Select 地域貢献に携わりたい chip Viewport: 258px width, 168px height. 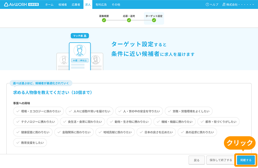click(x=115, y=132)
